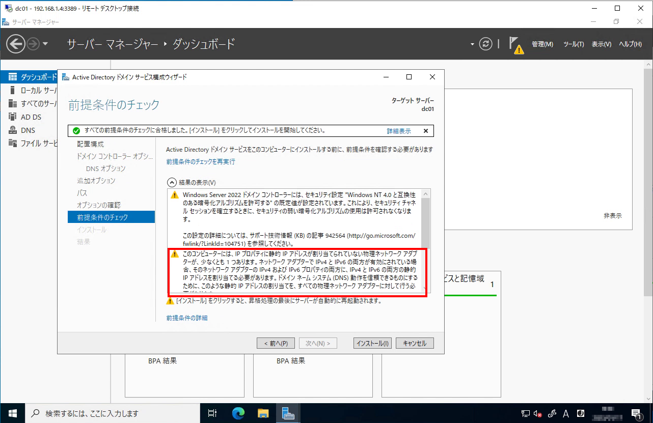Click the < 前へ(P) button
This screenshot has height=423, width=653.
[276, 344]
